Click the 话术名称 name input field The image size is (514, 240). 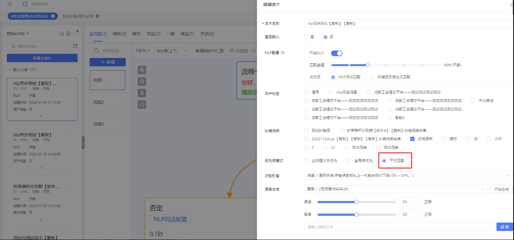pyautogui.click(x=407, y=24)
